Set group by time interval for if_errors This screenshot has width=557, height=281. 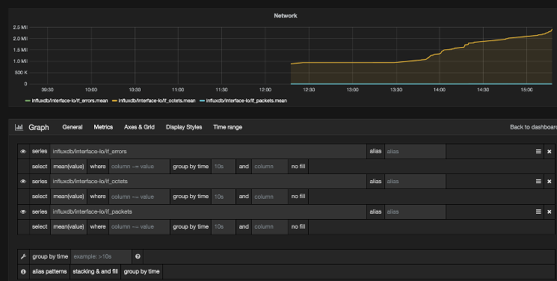pos(224,166)
